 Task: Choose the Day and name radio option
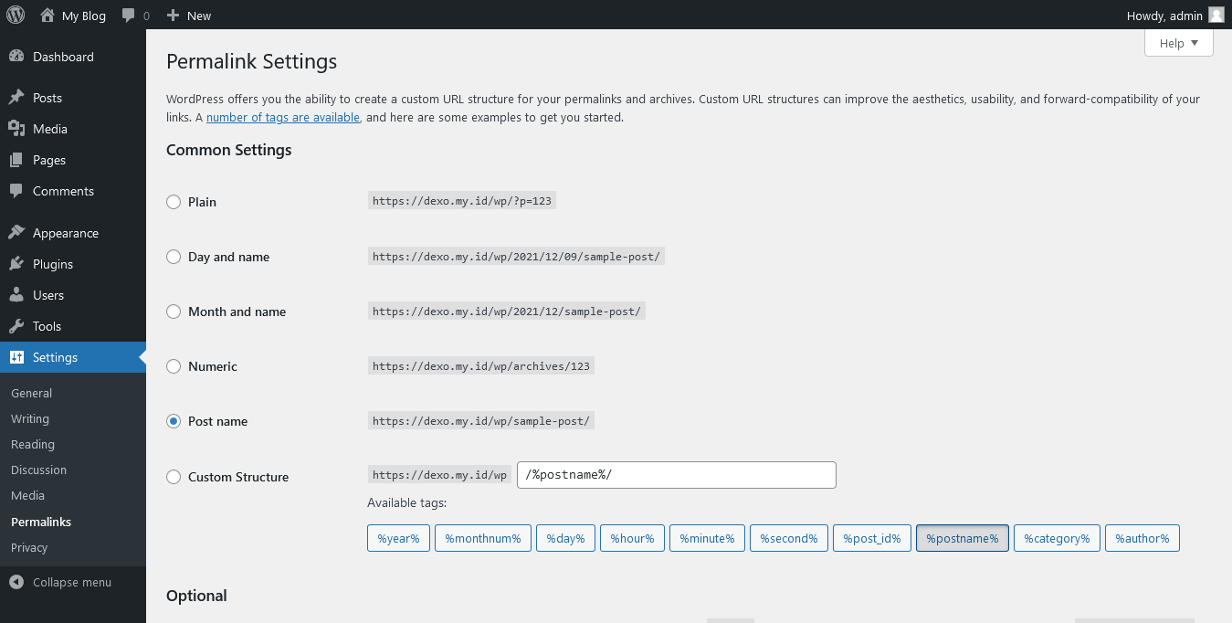(174, 257)
